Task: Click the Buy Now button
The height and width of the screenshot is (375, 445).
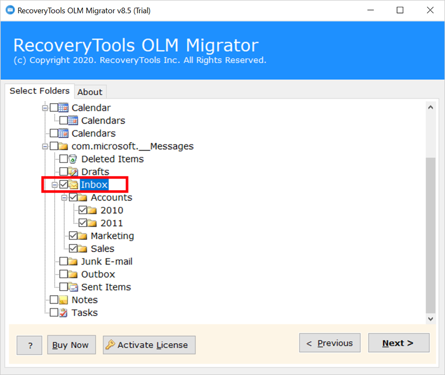Action: point(71,345)
